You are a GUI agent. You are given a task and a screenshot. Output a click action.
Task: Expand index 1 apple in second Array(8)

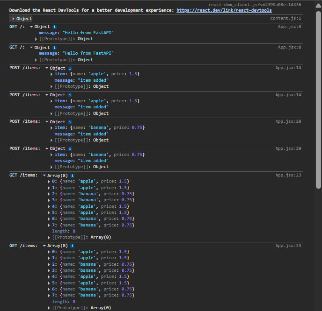(49, 258)
